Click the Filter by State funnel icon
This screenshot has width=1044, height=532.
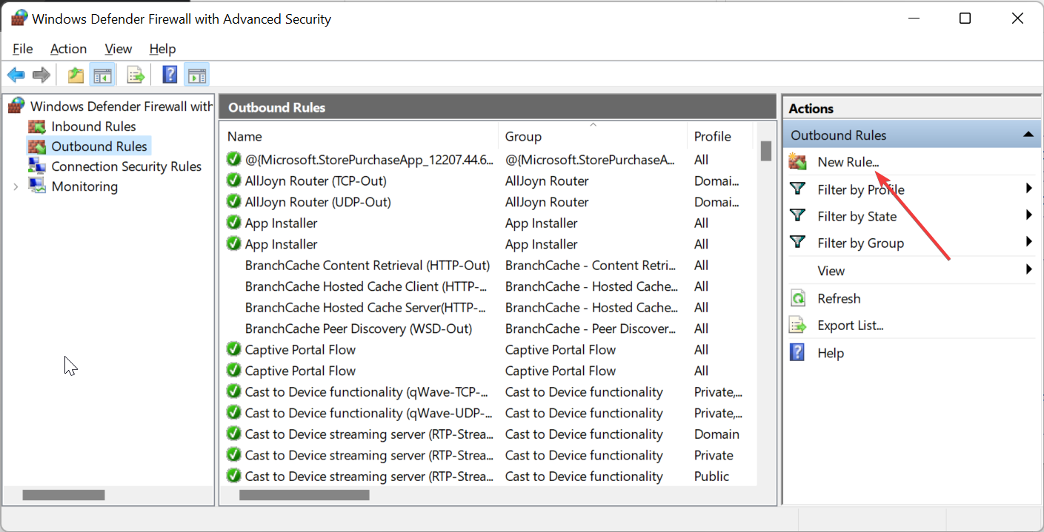(x=798, y=215)
